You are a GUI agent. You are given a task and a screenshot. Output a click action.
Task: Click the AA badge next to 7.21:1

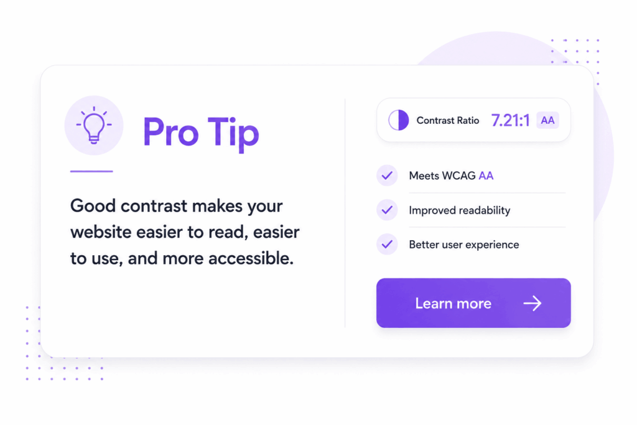tap(547, 120)
